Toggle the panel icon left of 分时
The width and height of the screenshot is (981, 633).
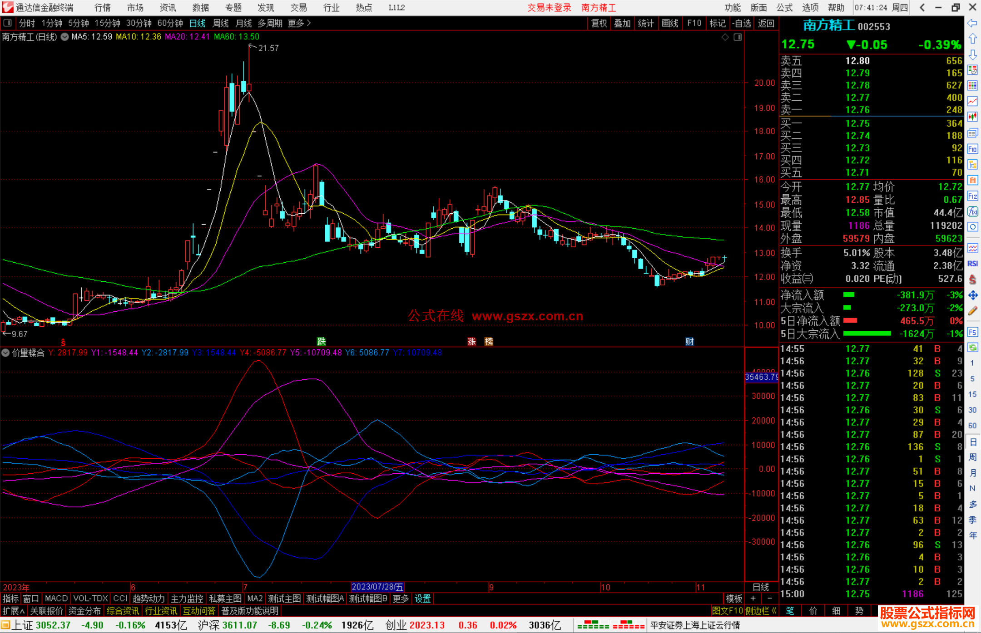[7, 23]
